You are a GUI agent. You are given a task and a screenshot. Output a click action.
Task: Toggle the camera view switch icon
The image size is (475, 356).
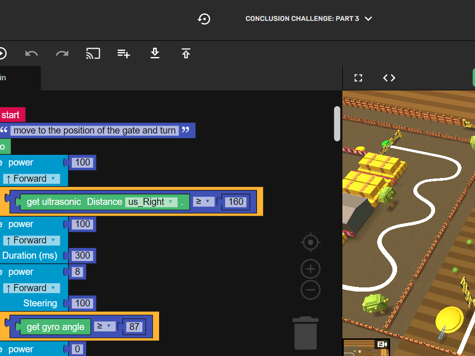point(382,344)
